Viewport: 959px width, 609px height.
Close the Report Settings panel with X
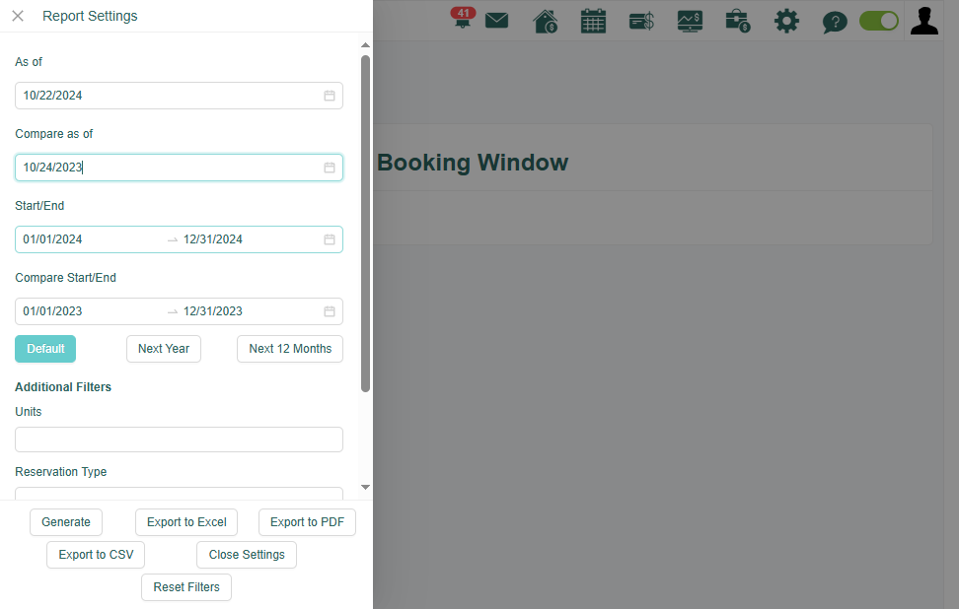[x=18, y=16]
